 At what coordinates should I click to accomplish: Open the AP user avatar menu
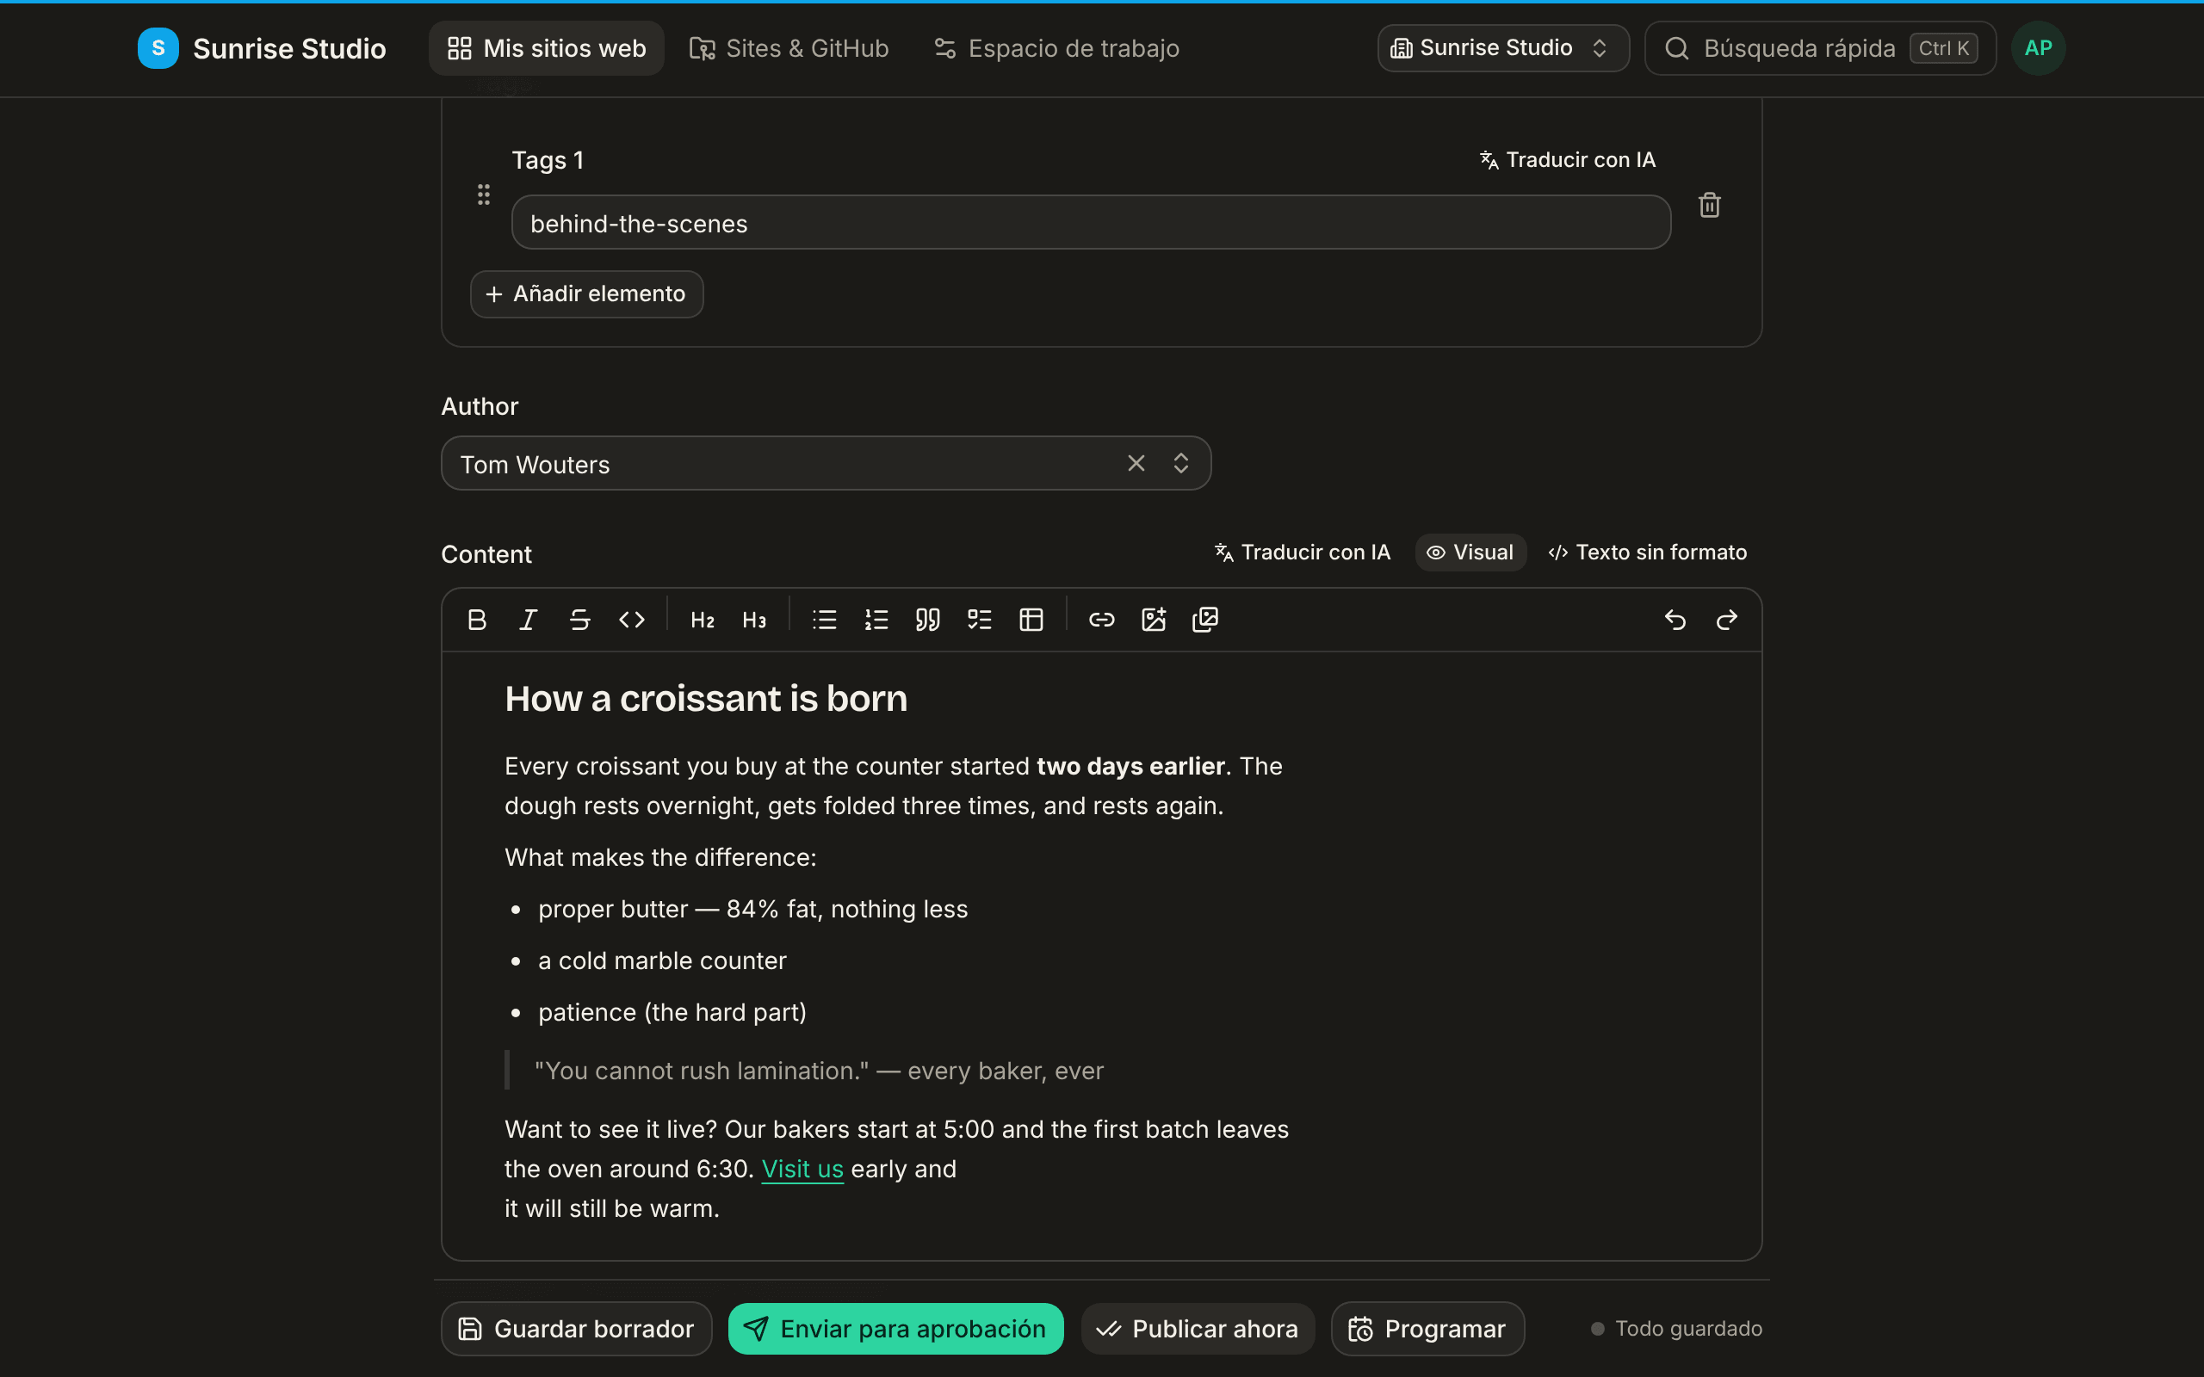tap(2038, 48)
